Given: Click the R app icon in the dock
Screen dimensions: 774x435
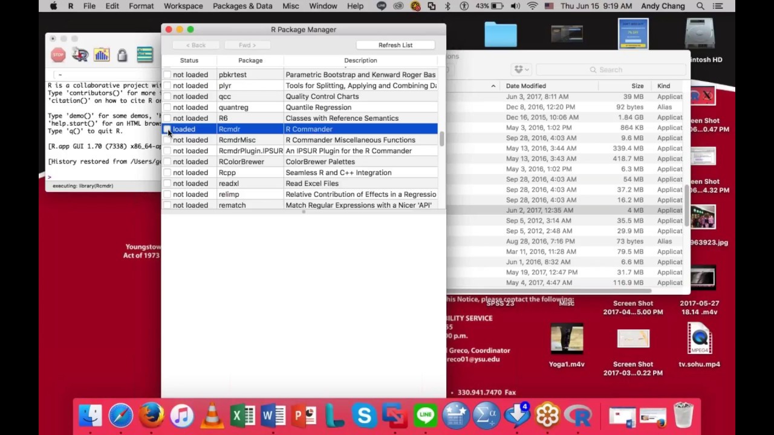Looking at the screenshot, I should pos(578,416).
